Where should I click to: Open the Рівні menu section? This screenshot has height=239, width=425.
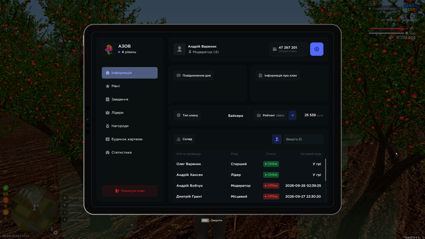129,86
